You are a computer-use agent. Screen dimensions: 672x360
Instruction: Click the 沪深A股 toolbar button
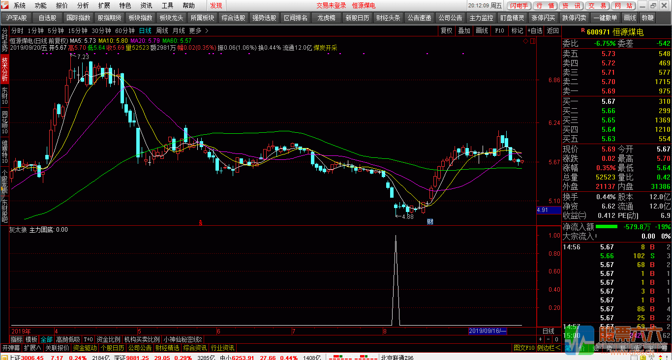(x=17, y=18)
